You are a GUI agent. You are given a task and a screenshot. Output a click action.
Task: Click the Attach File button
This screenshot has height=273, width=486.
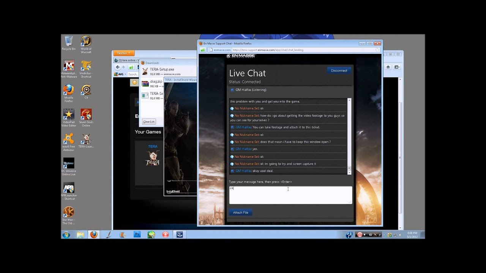pos(241,213)
